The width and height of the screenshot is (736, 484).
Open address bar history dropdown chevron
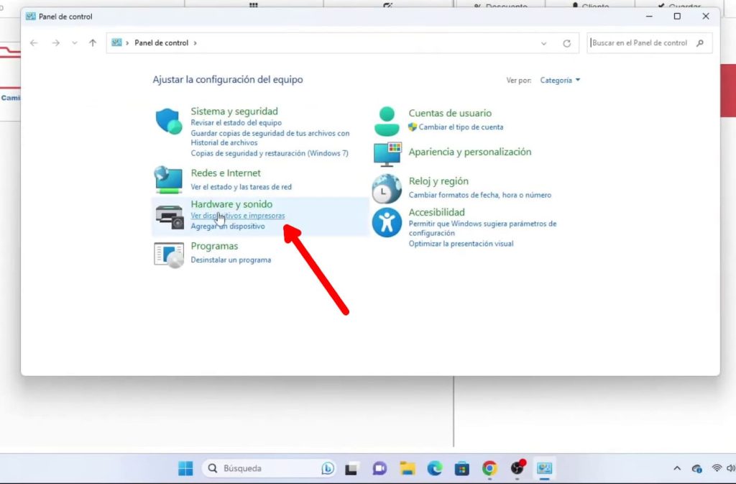[543, 43]
